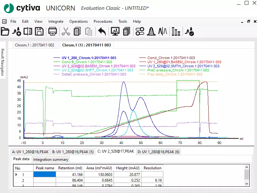This screenshot has width=257, height=193.
Task: Click the monitor chromatogram icon
Action: 115,31
